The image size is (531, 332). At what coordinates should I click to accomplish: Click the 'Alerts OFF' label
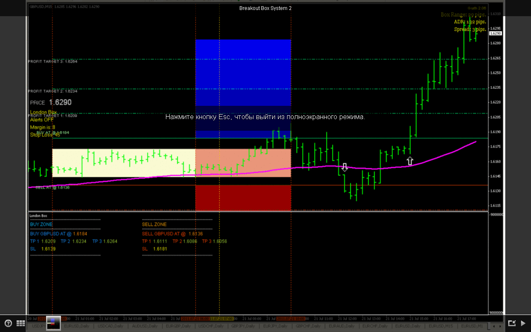42,120
